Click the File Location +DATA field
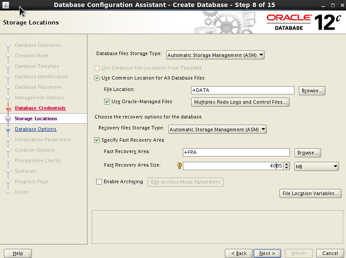346x258 pixels. pos(242,90)
